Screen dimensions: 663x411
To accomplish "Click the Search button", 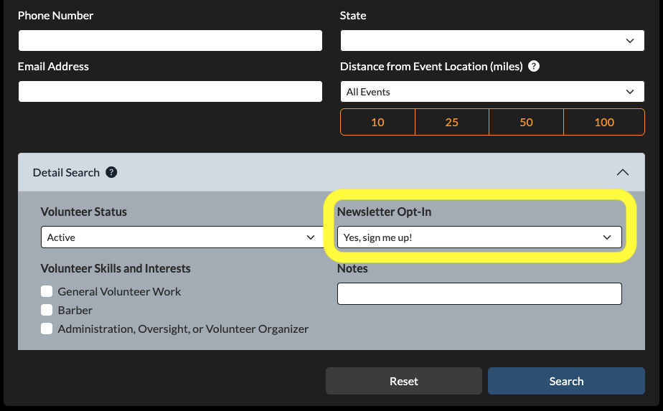I will pos(566,381).
